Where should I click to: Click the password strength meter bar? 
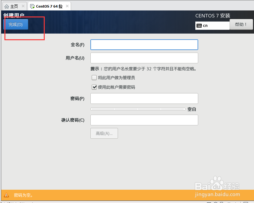point(138,109)
